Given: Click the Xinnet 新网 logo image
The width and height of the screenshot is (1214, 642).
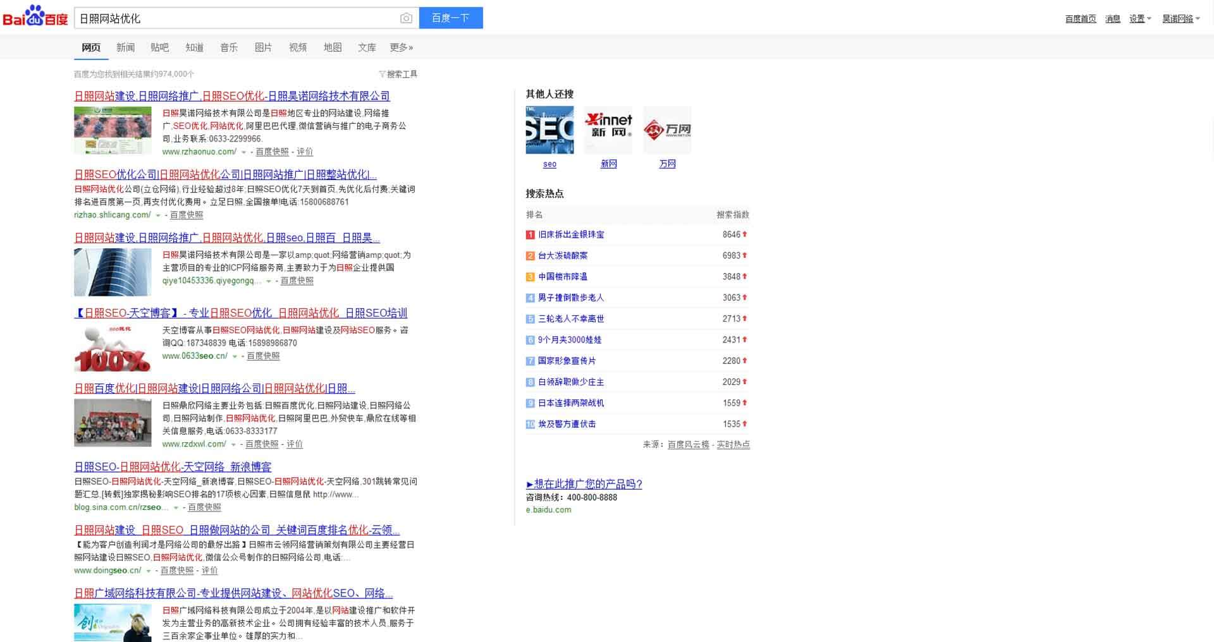Looking at the screenshot, I should click(x=608, y=130).
